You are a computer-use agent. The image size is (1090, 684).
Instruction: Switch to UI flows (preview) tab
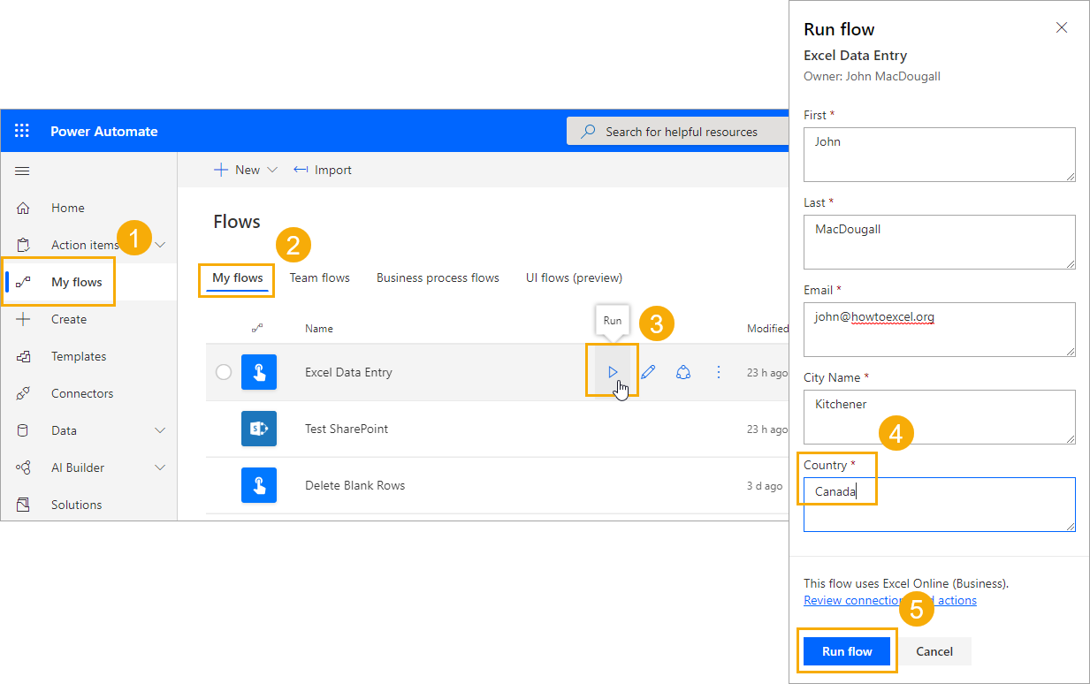pos(574,277)
